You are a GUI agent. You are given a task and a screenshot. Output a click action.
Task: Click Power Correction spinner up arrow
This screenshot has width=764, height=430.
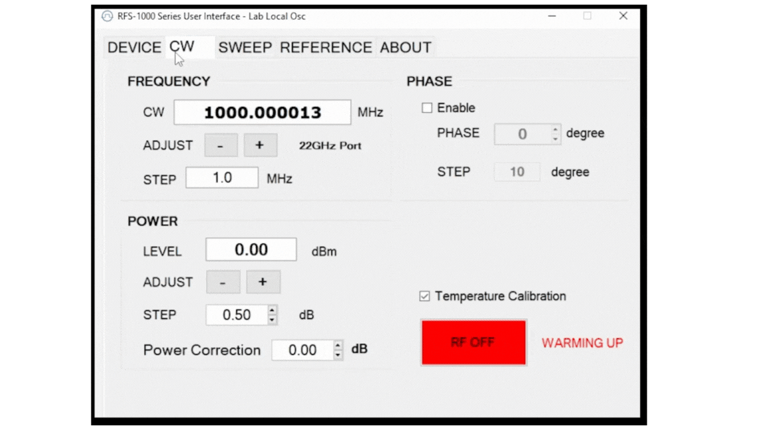tap(338, 345)
